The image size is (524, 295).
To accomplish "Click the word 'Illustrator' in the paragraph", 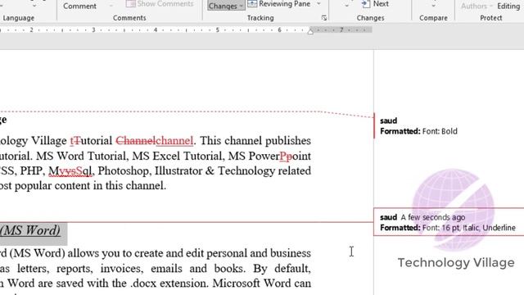I will tap(178, 171).
